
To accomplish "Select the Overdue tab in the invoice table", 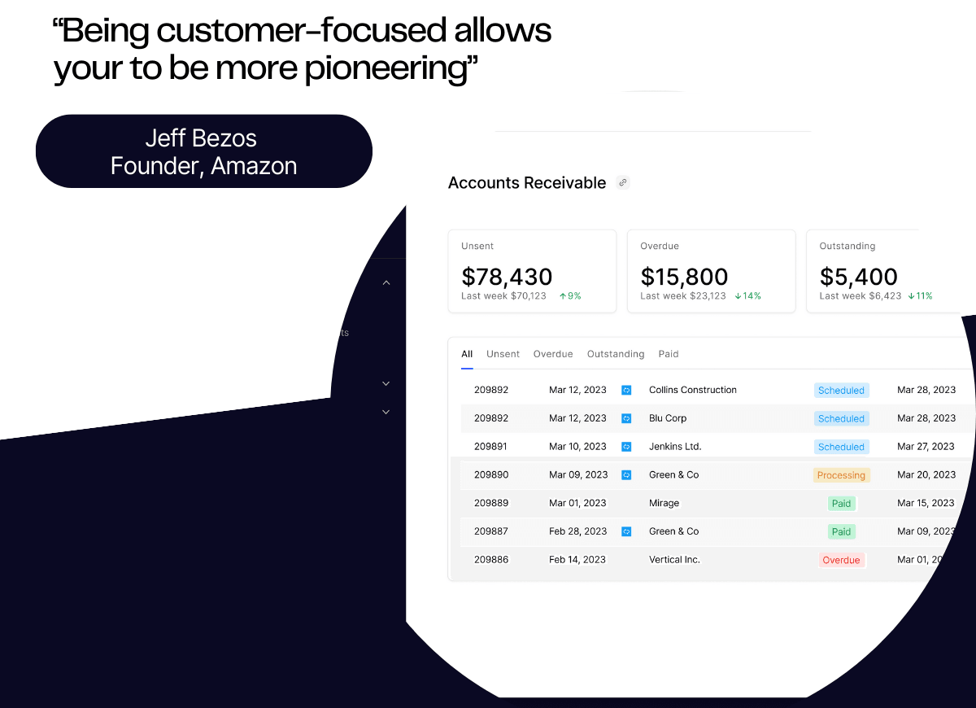I will [x=553, y=354].
